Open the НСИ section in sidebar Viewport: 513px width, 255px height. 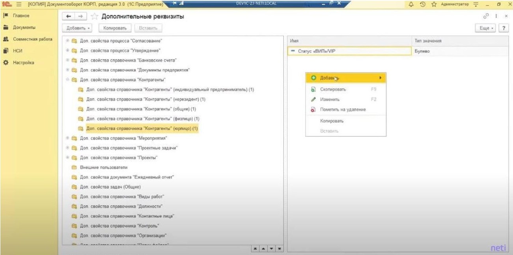[18, 51]
